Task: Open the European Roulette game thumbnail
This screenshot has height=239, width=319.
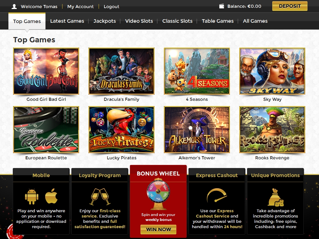Action: pos(46,130)
